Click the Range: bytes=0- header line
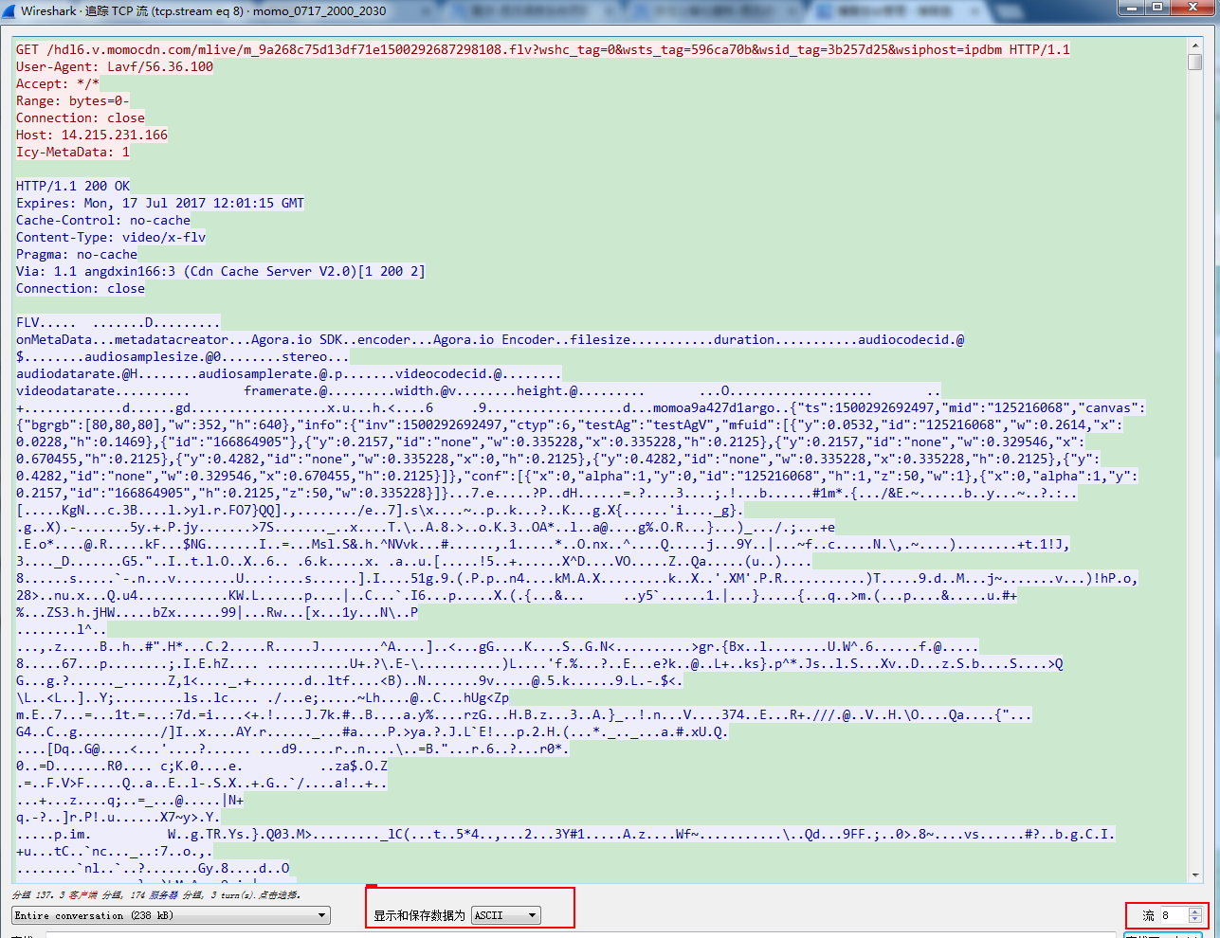This screenshot has height=938, width=1220. (73, 100)
